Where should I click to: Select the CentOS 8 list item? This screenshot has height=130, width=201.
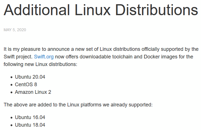point(26,84)
